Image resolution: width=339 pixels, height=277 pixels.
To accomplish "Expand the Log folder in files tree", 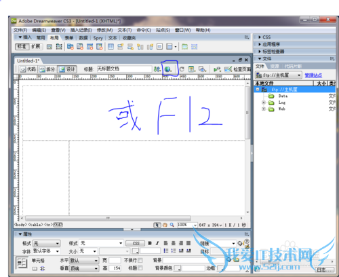I will (x=263, y=103).
